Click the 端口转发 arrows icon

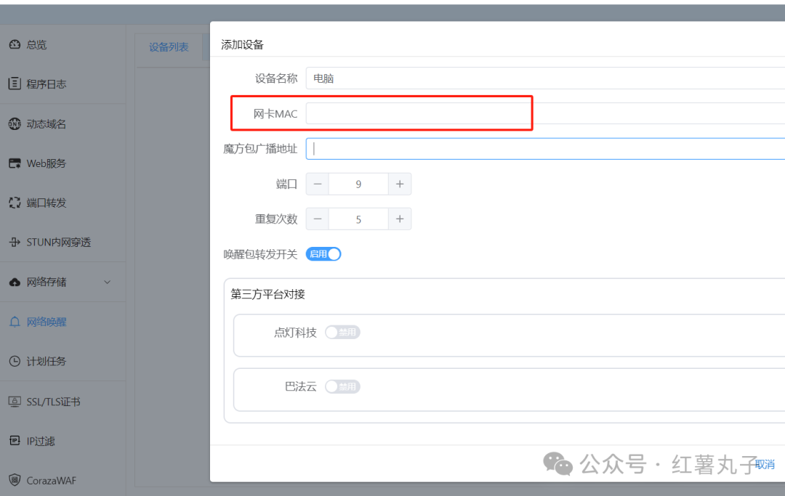pyautogui.click(x=15, y=203)
